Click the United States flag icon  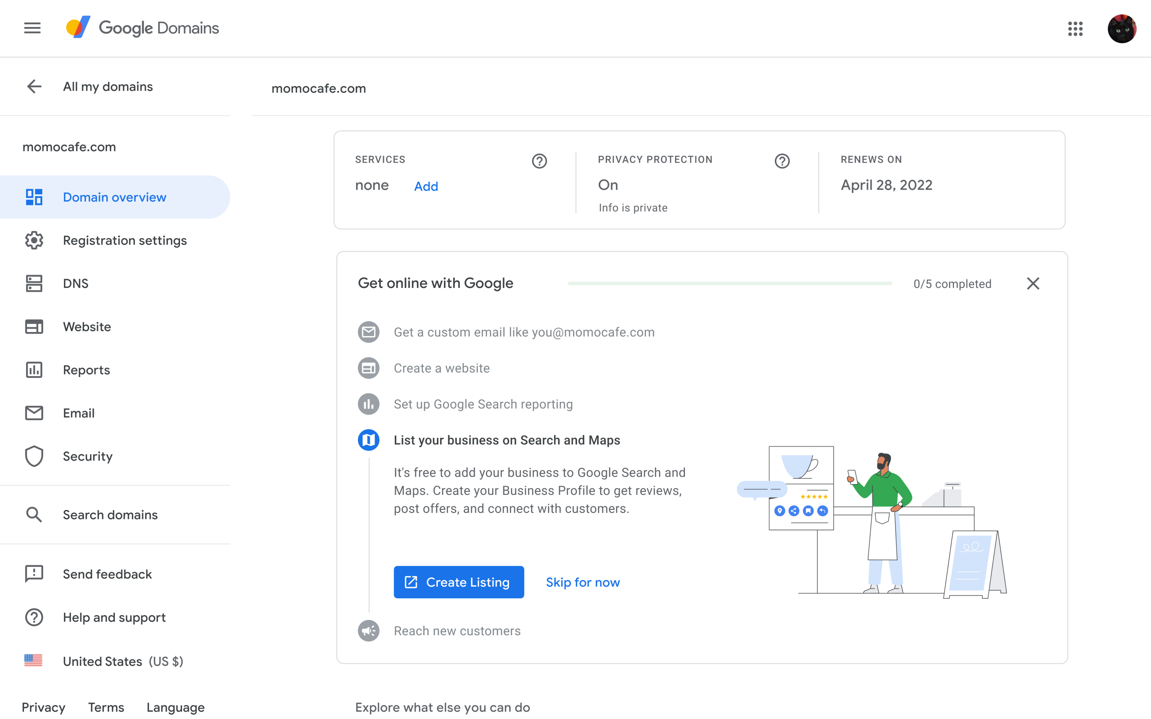(x=33, y=661)
